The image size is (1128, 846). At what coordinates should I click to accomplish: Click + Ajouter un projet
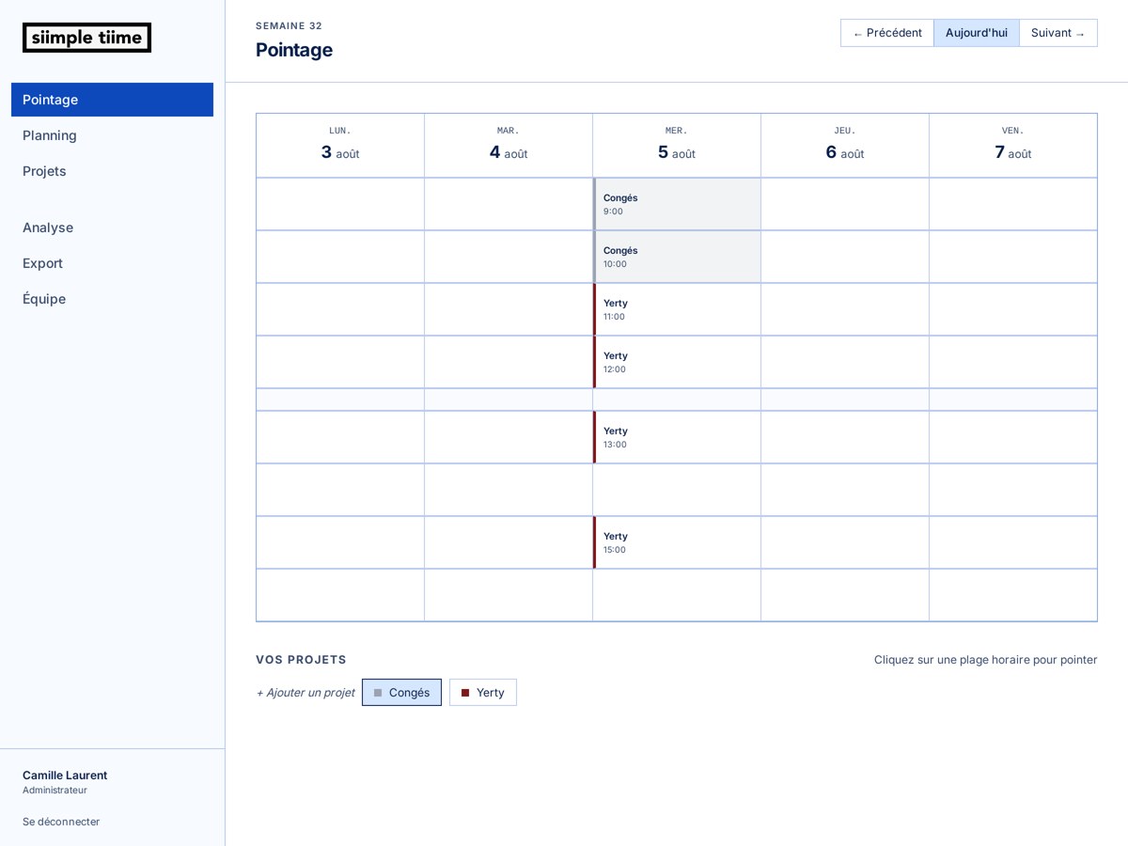305,693
